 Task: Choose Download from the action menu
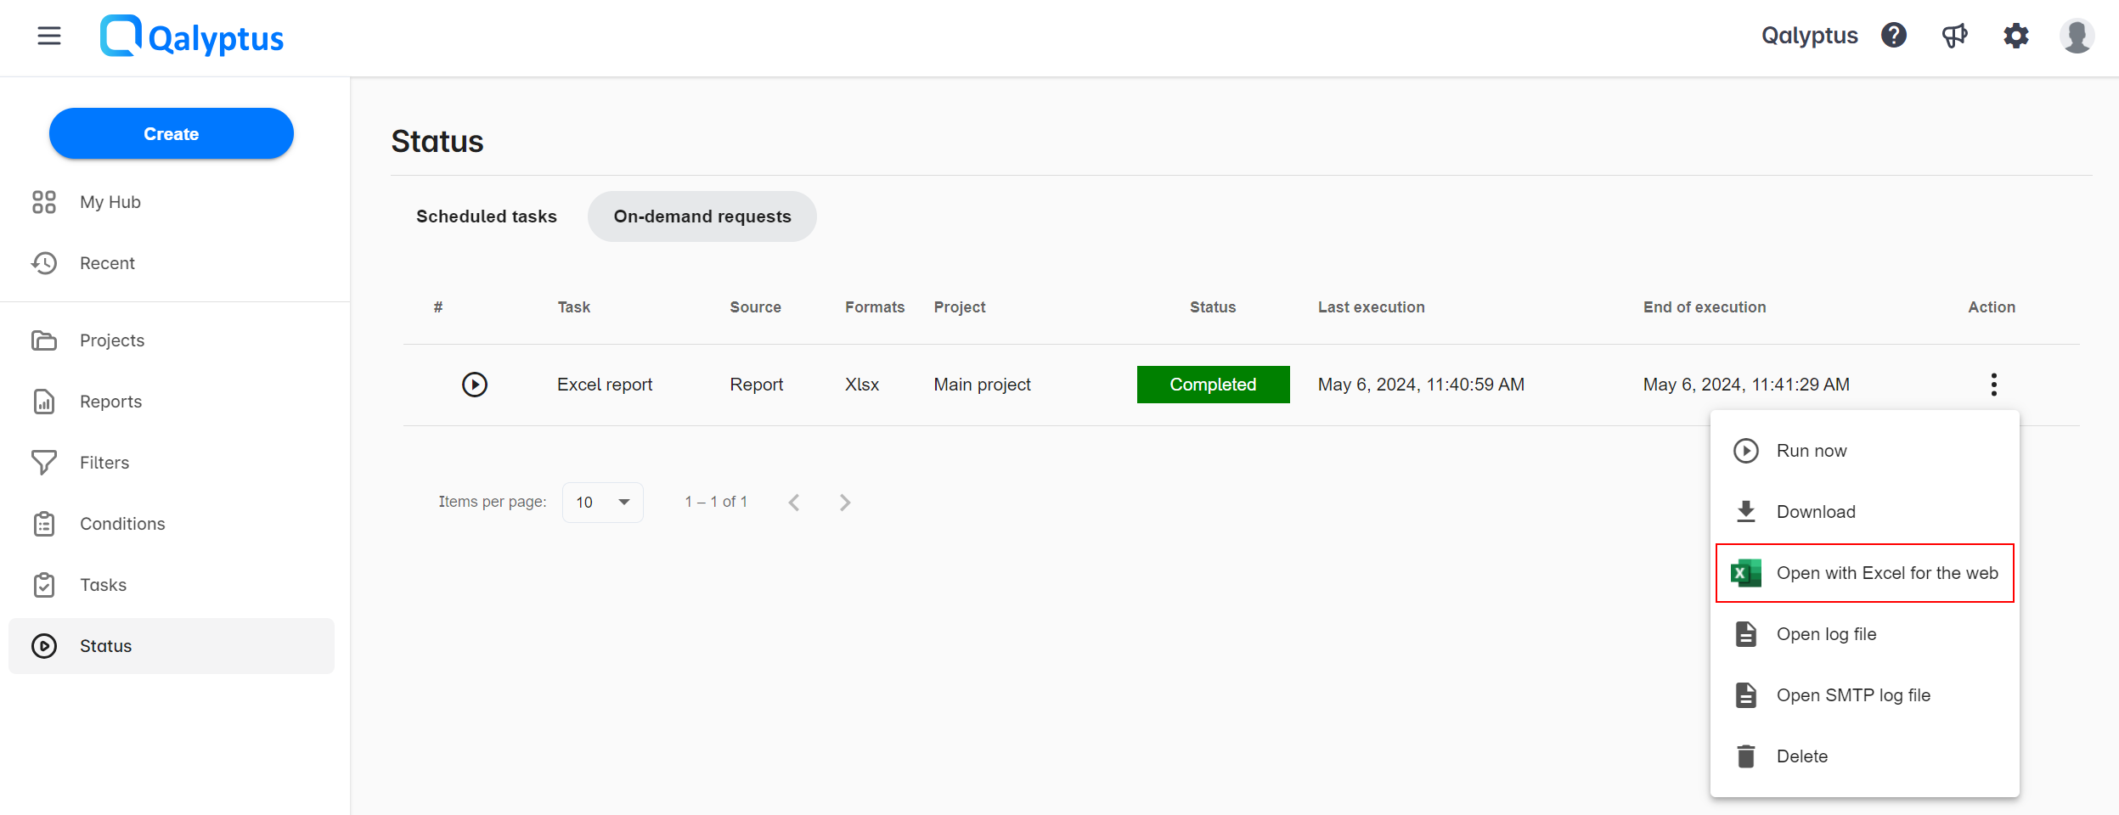click(x=1816, y=511)
